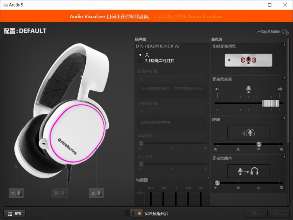Click the 12K equalizer band slider

pyautogui.click(x=201, y=199)
